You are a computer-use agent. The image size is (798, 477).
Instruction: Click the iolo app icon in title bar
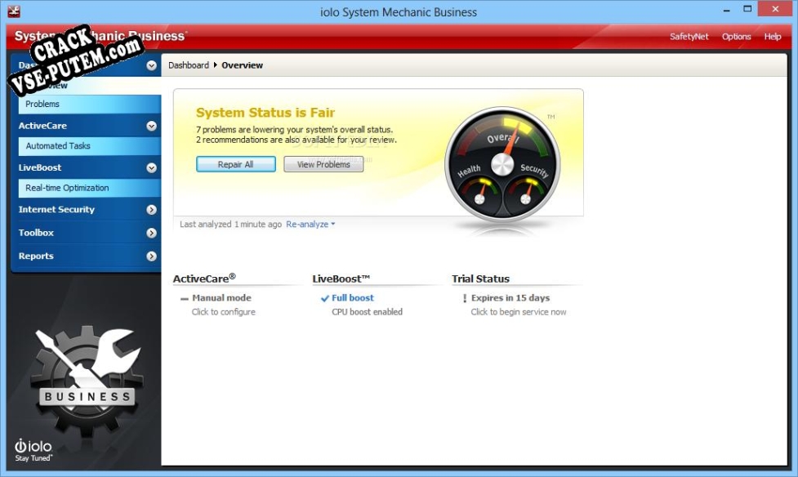tap(14, 11)
